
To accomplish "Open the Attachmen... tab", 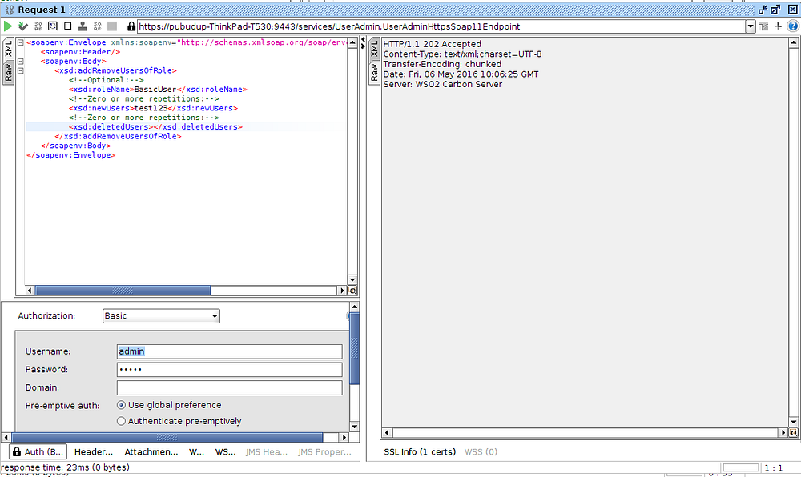I will click(x=151, y=451).
